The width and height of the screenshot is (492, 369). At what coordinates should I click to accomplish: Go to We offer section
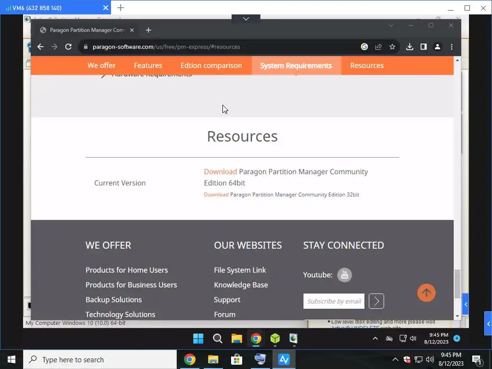tap(102, 65)
